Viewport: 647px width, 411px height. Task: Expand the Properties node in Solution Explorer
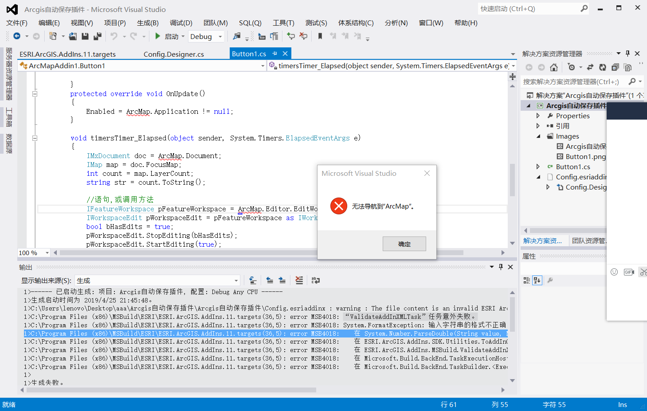(x=538, y=116)
